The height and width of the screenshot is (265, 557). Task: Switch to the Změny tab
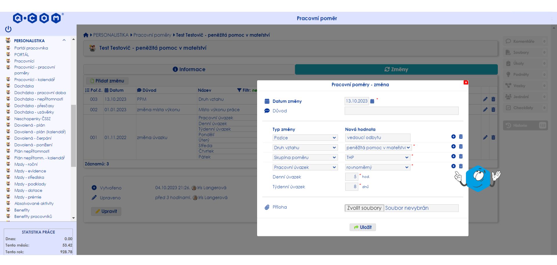pos(396,69)
